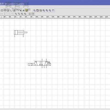This screenshot has width=110, height=110.
Task: Click the four-pane grid icon in the second toolbar row
Action: [x=30, y=14]
